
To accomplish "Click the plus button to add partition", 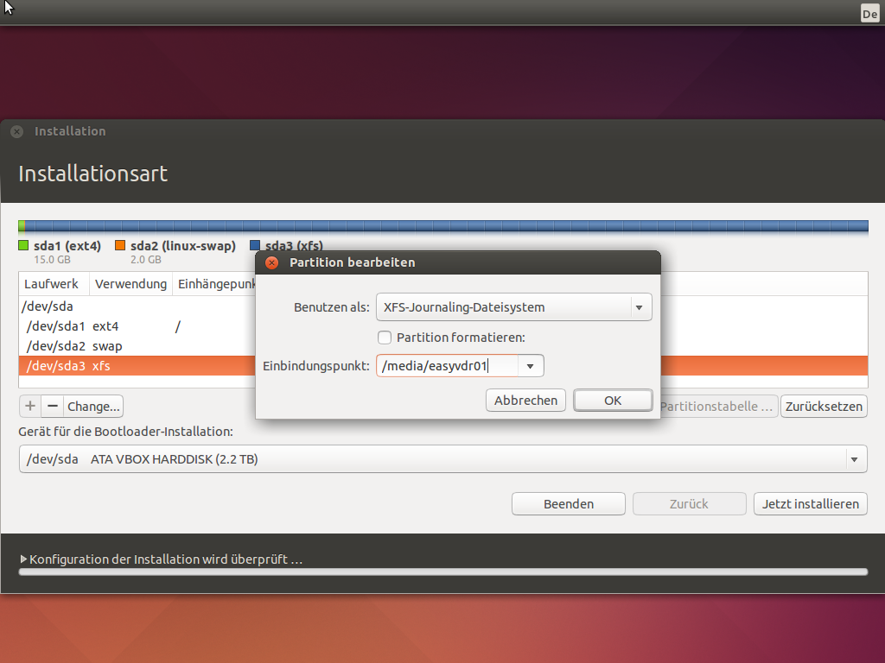I will click(30, 406).
